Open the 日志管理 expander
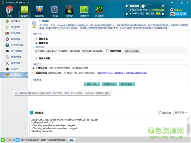The height and width of the screenshot is (143, 191). click(181, 112)
